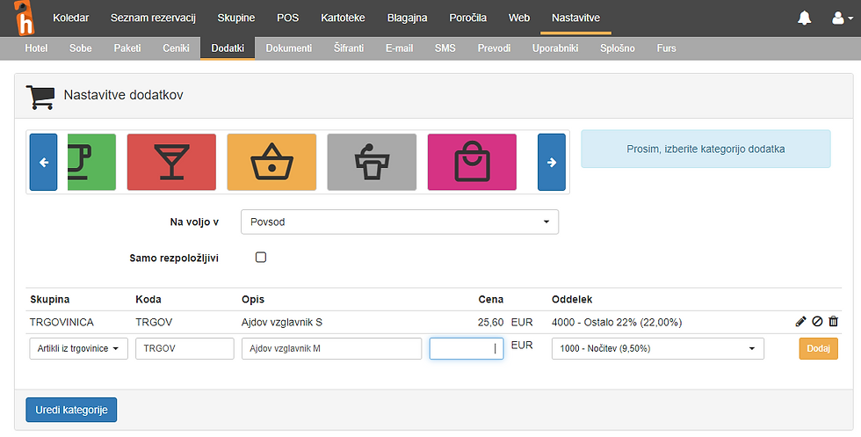Screen dimensions: 861x437
Task: Toggle the Samo rezpoložljivi checkbox
Action: point(261,258)
